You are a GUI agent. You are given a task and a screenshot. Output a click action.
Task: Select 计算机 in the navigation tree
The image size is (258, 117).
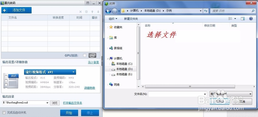tap(118, 58)
